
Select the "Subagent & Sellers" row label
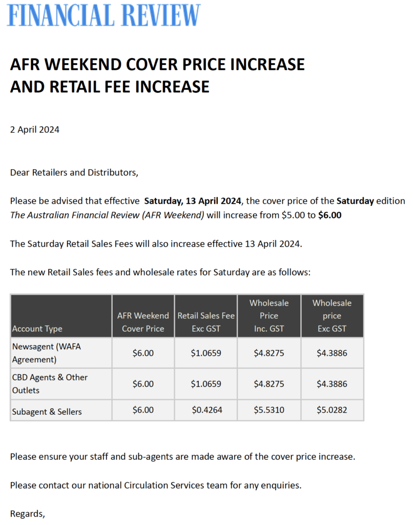click(x=47, y=411)
